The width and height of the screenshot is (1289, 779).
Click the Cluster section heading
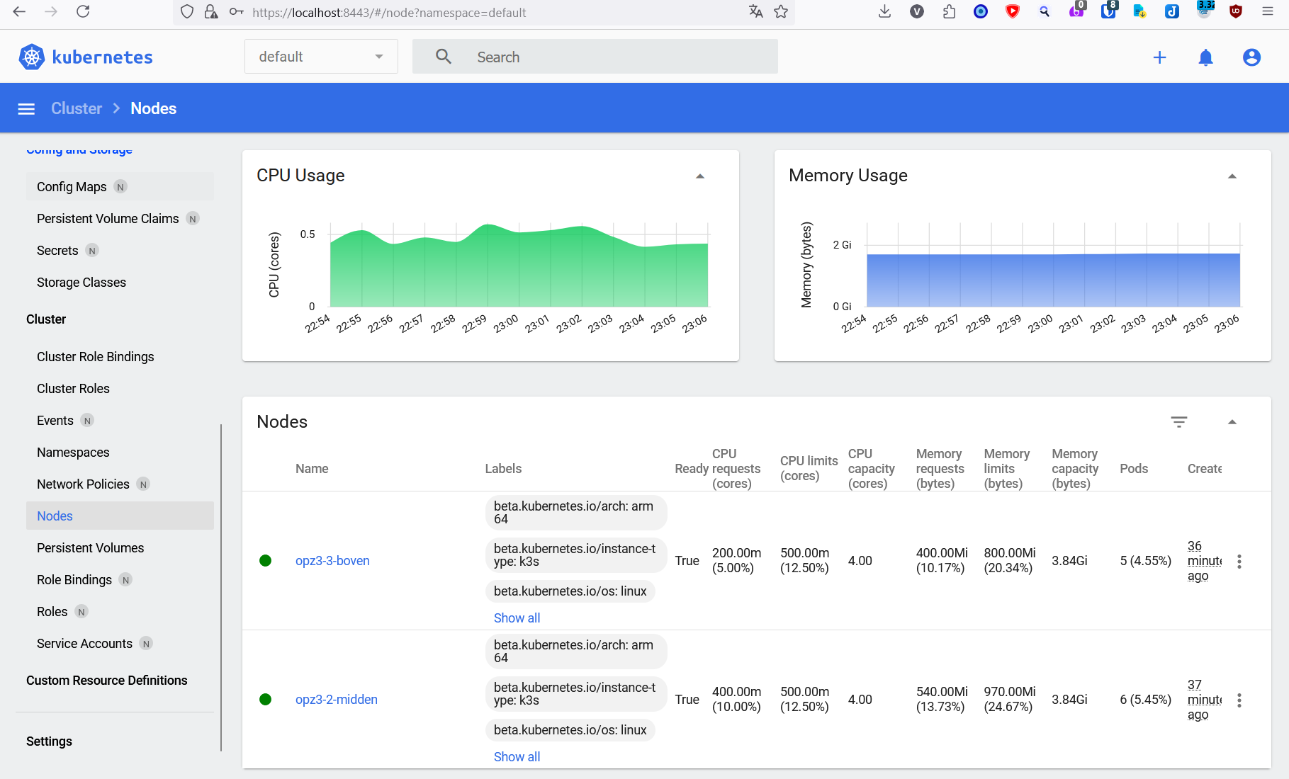(x=46, y=319)
